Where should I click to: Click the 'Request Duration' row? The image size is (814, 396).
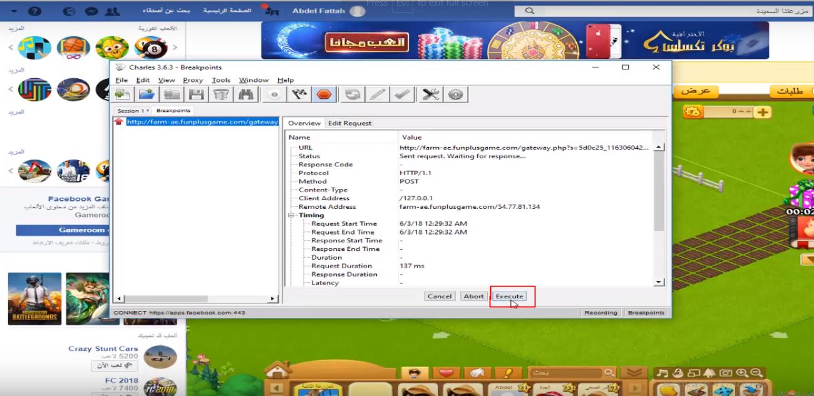pos(470,266)
